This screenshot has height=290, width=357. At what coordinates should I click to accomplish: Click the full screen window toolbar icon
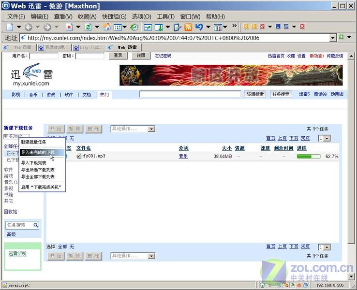point(148,27)
